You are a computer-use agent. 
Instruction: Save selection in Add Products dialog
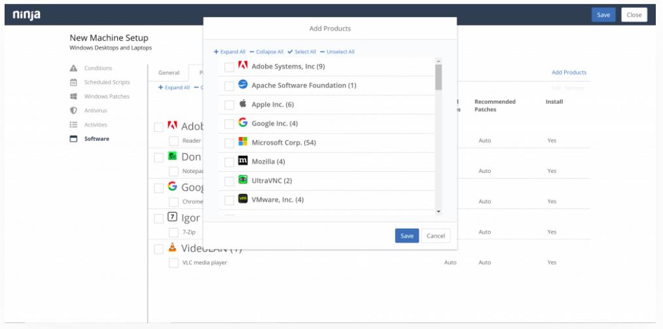[406, 236]
